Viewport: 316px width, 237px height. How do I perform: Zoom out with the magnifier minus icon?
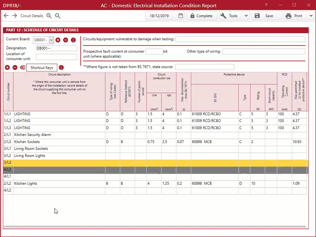point(58,16)
